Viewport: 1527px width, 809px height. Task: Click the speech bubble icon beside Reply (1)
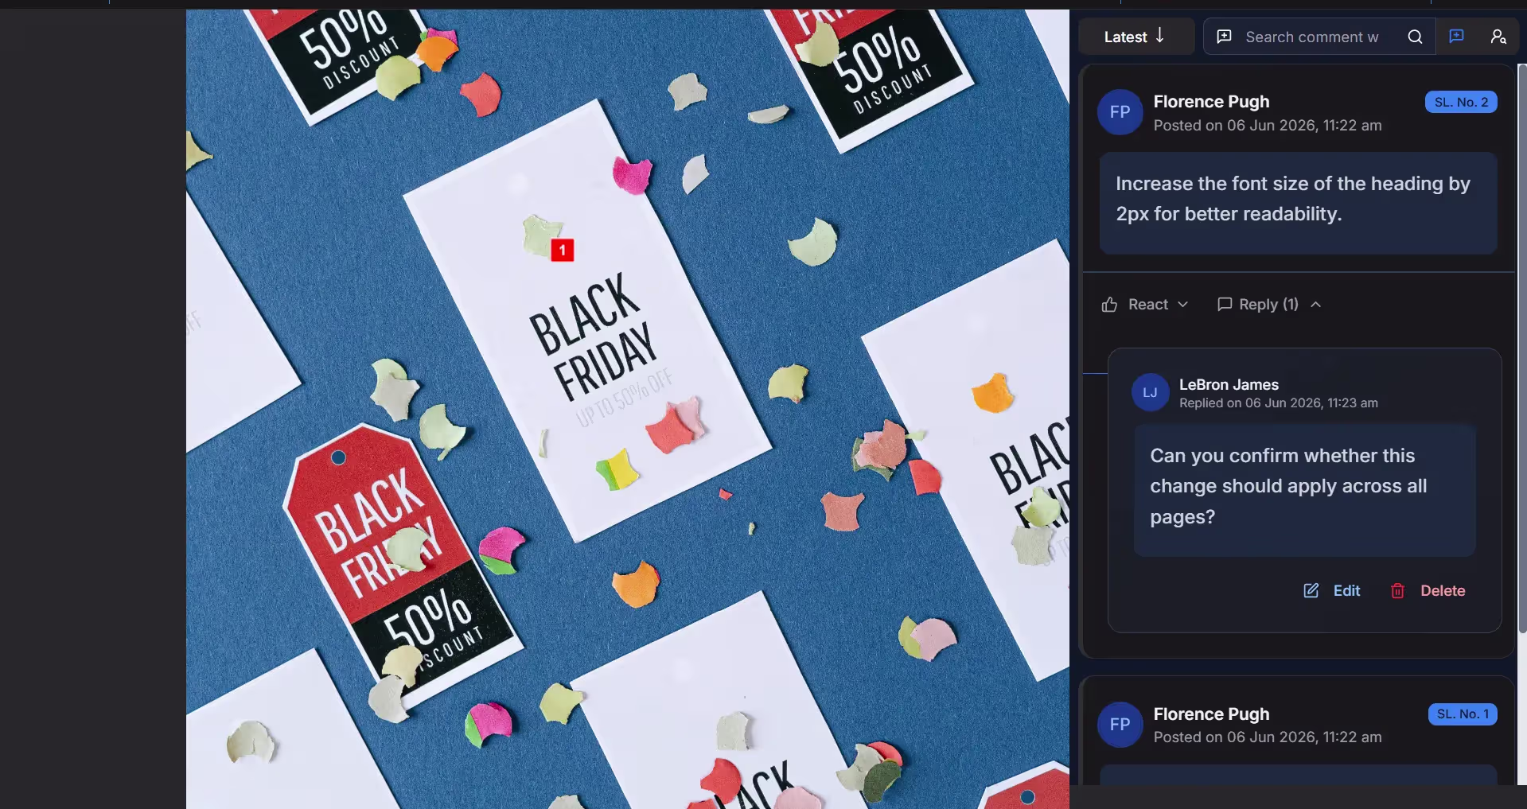1225,304
